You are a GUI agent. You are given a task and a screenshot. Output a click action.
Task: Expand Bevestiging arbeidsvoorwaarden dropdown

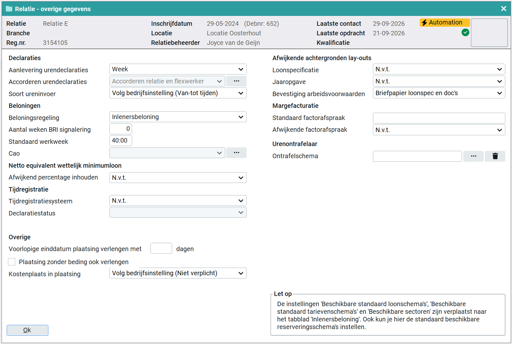point(439,93)
